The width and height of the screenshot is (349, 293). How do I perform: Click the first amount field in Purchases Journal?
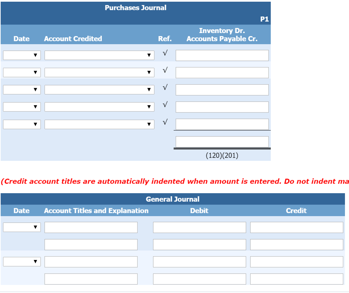(222, 55)
